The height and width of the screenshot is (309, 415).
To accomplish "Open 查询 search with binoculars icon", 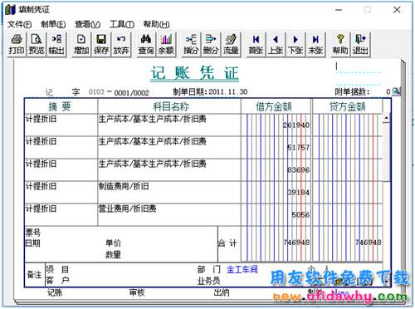I will (x=146, y=45).
